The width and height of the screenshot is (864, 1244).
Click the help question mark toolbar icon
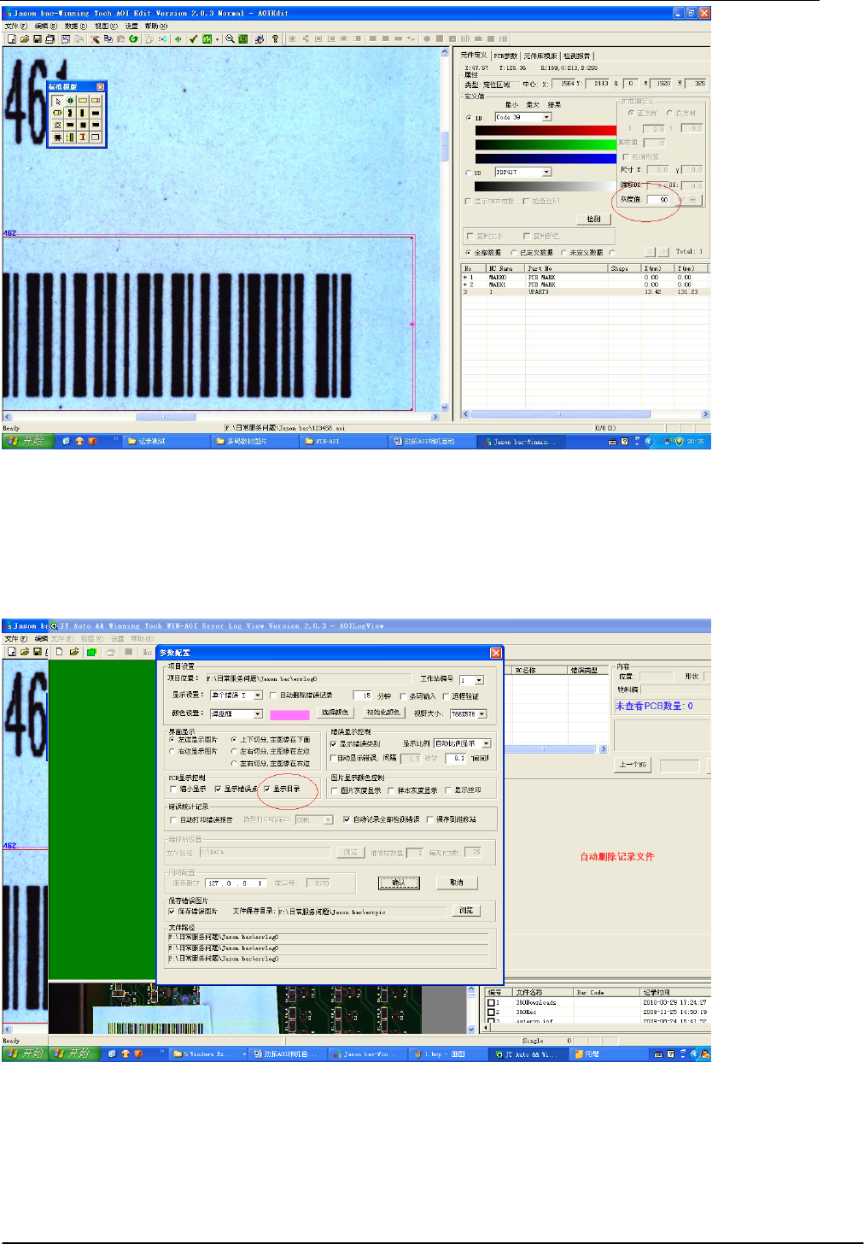pos(275,39)
